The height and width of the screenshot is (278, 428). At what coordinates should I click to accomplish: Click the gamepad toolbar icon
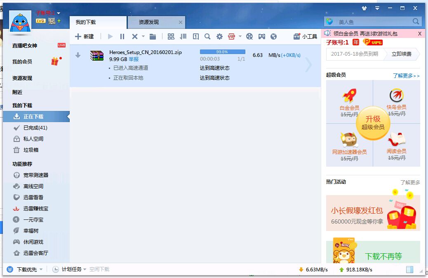[x=262, y=37]
